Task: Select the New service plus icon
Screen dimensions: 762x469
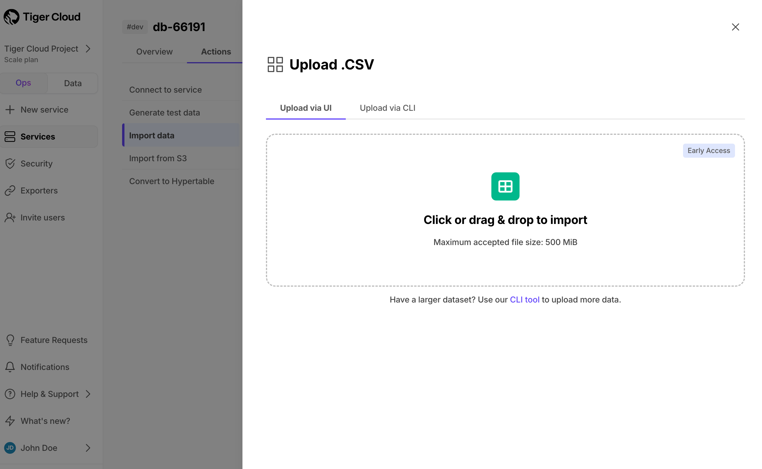Action: point(10,110)
